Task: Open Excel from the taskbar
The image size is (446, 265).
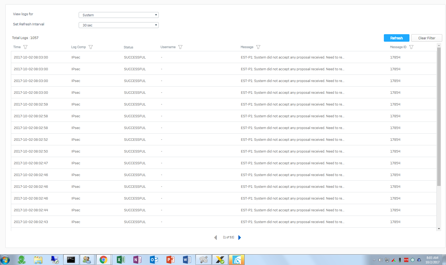Action: (x=121, y=260)
